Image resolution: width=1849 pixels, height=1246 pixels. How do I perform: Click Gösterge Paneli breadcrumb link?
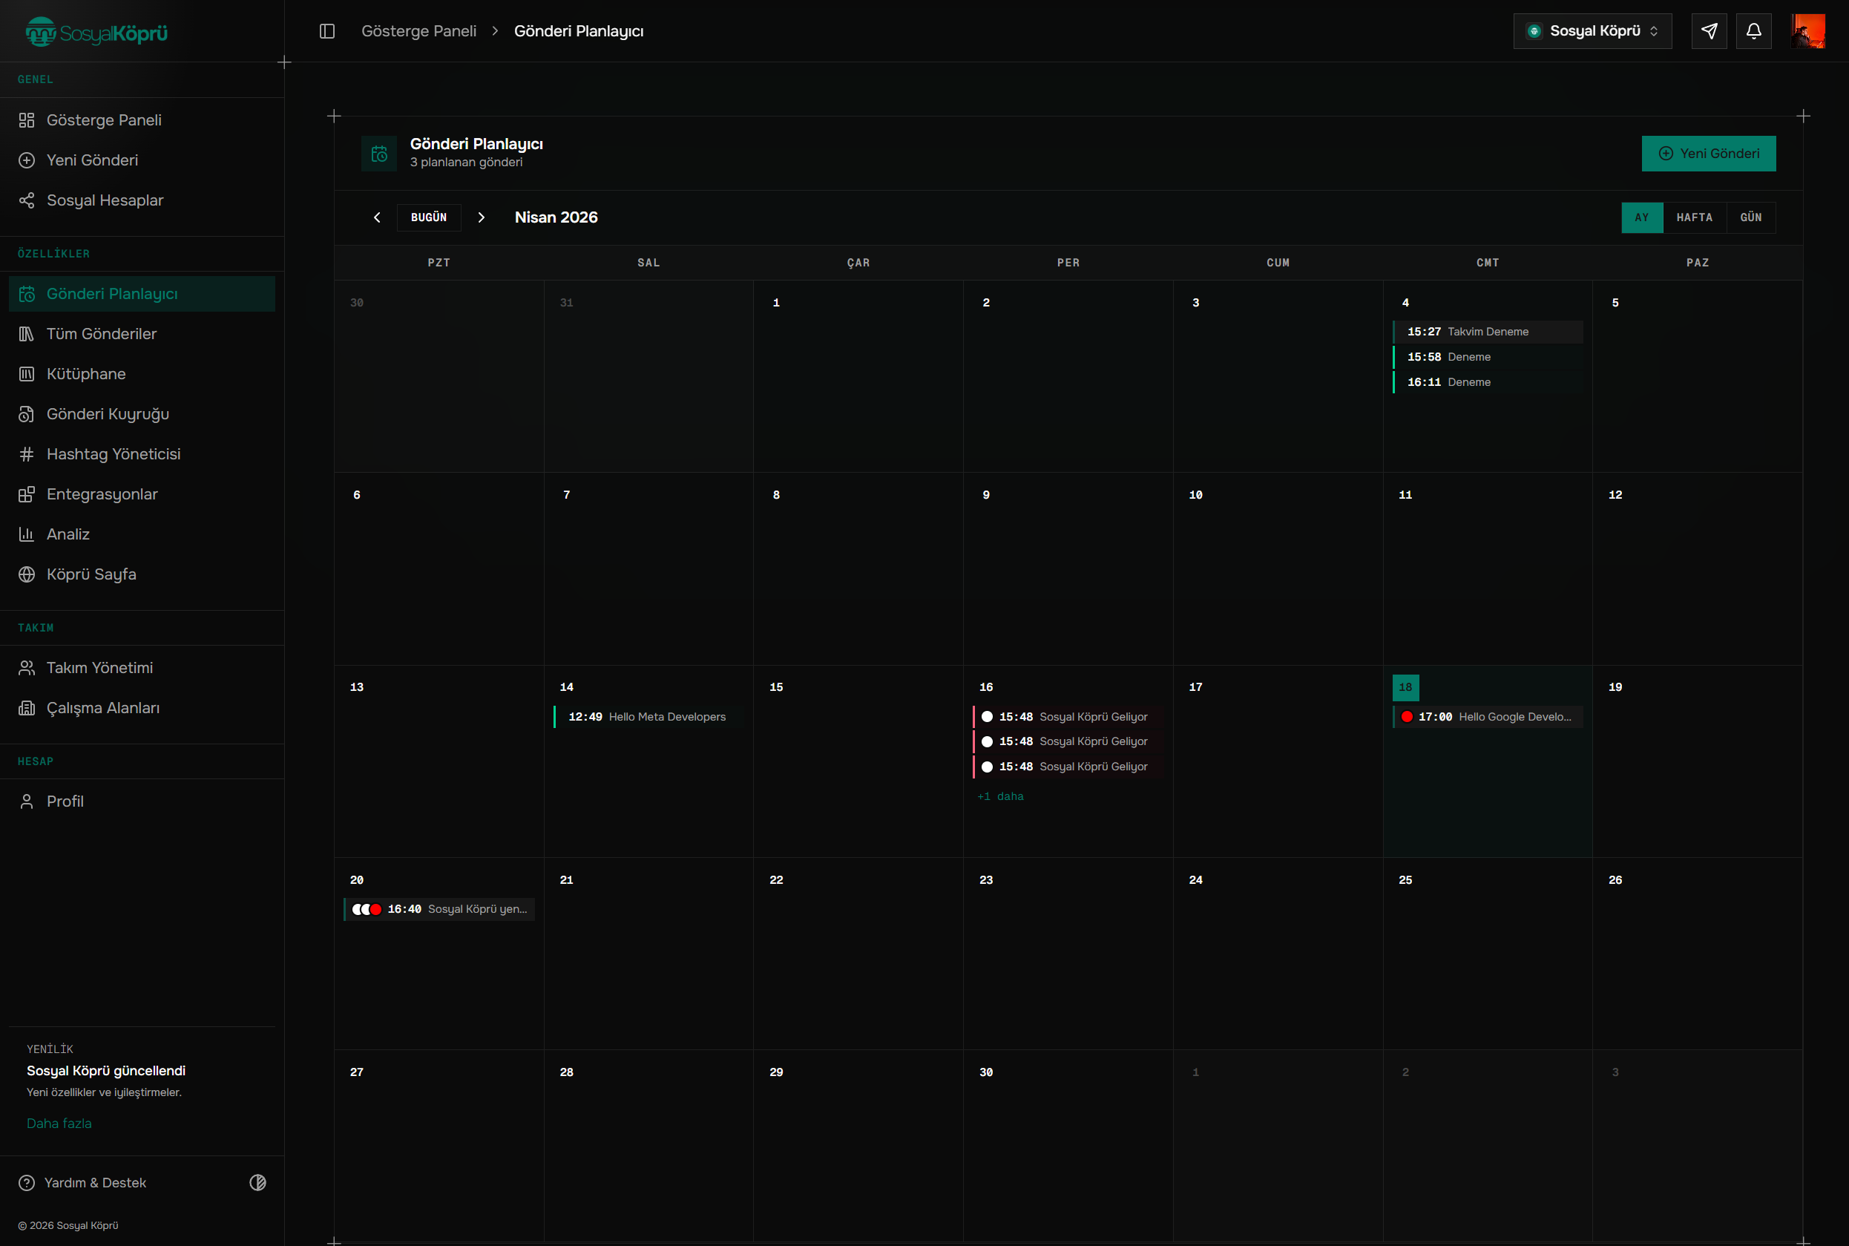click(x=418, y=31)
